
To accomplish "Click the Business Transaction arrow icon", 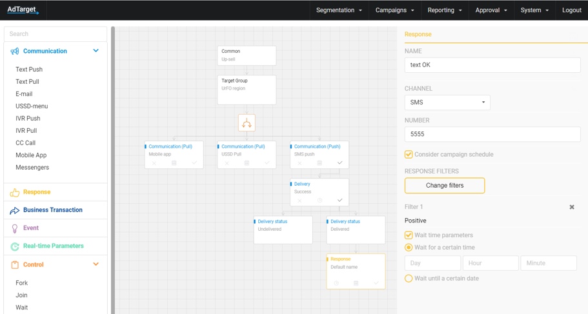I will pos(15,210).
